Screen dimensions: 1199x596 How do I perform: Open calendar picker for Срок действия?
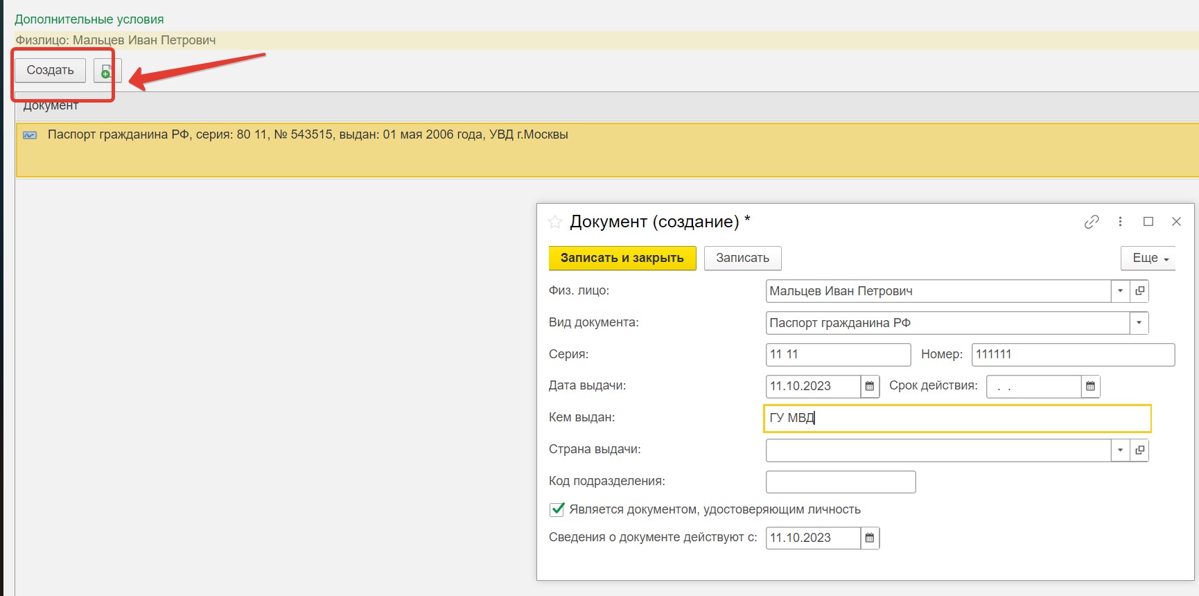(x=1090, y=387)
